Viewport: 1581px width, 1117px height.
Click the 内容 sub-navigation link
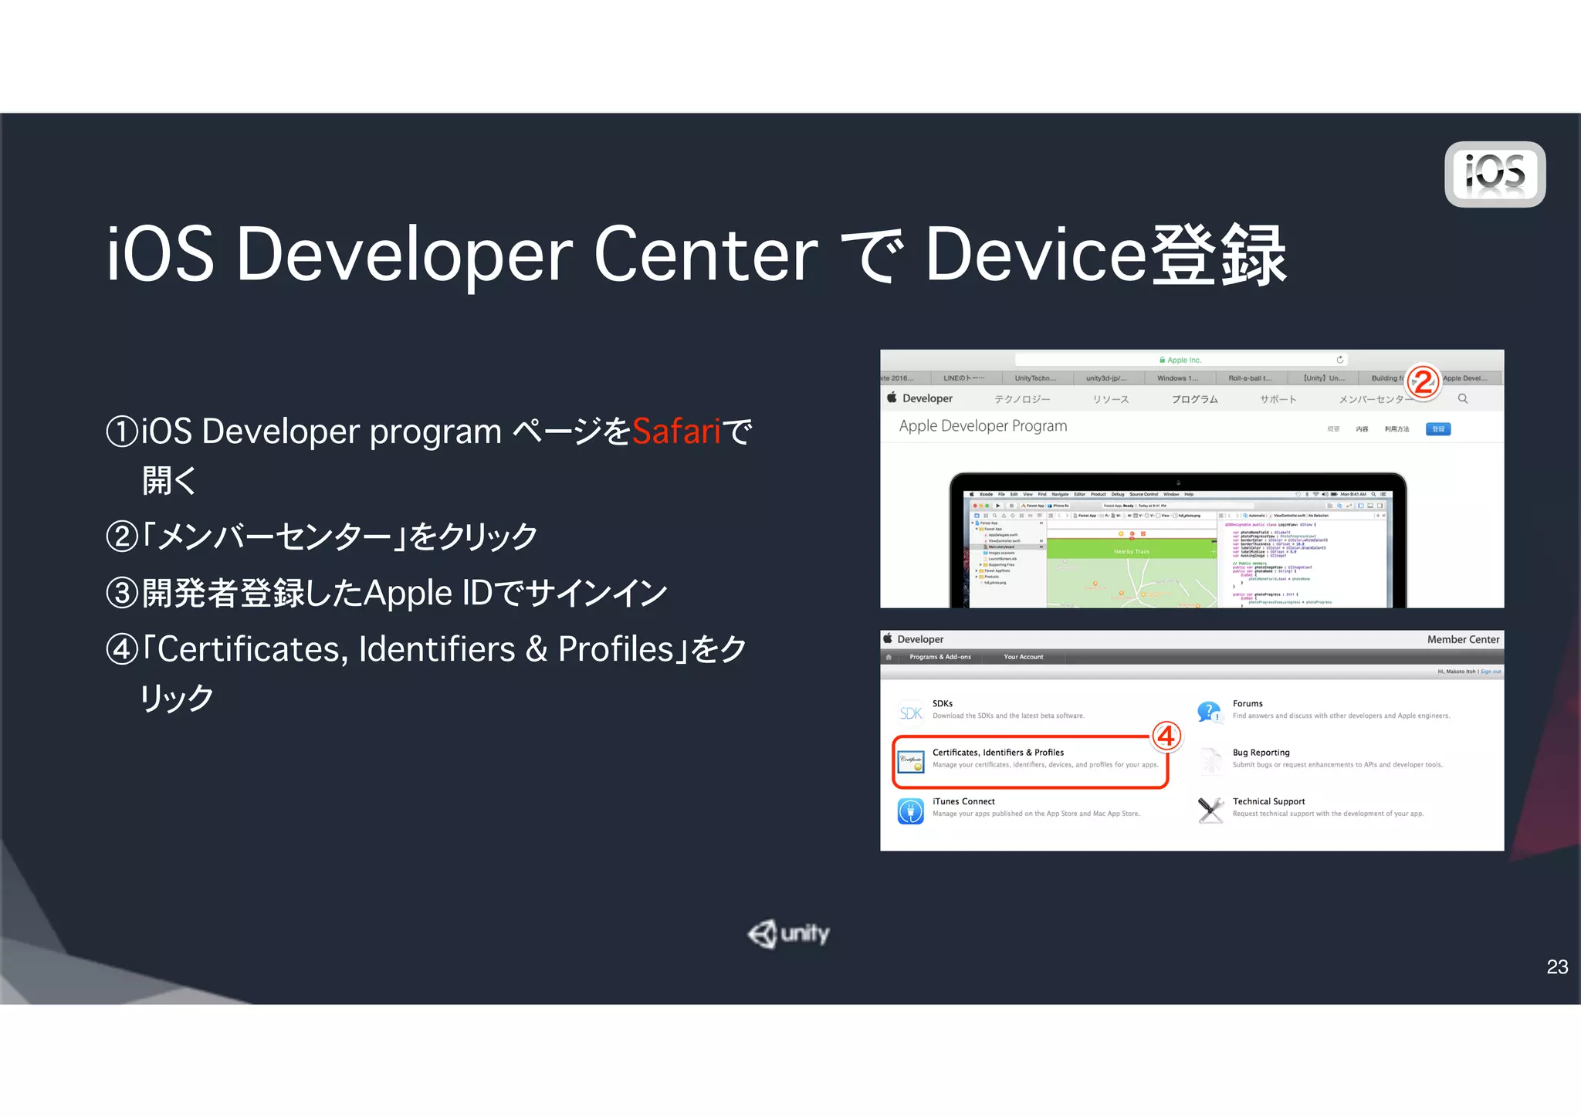(1362, 429)
